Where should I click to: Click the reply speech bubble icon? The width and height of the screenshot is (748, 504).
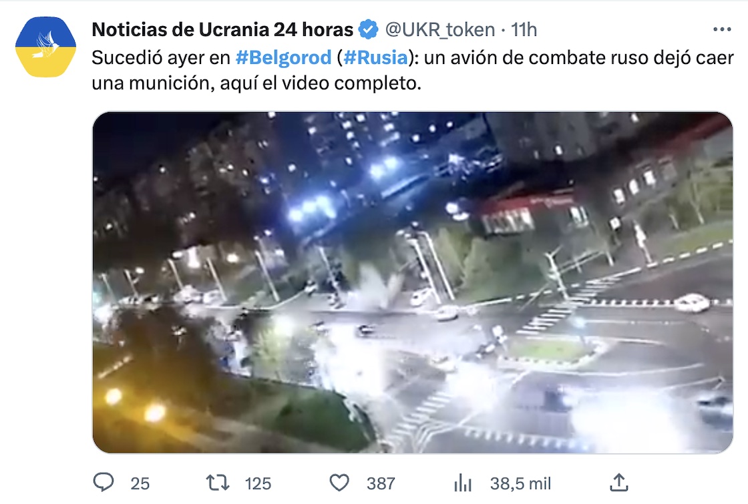click(104, 483)
